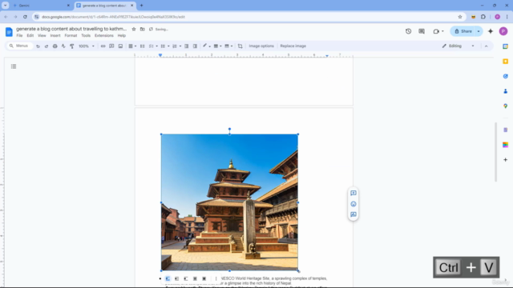513x288 pixels.
Task: Open the comment history panel
Action: click(422, 31)
